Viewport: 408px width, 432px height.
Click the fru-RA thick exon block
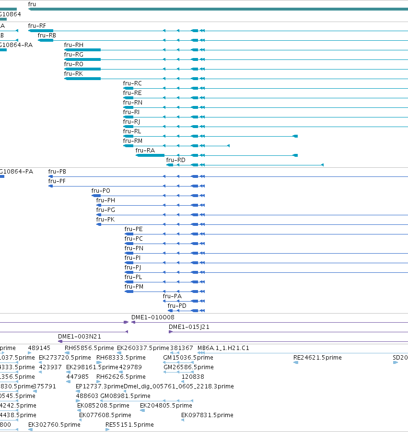point(150,155)
